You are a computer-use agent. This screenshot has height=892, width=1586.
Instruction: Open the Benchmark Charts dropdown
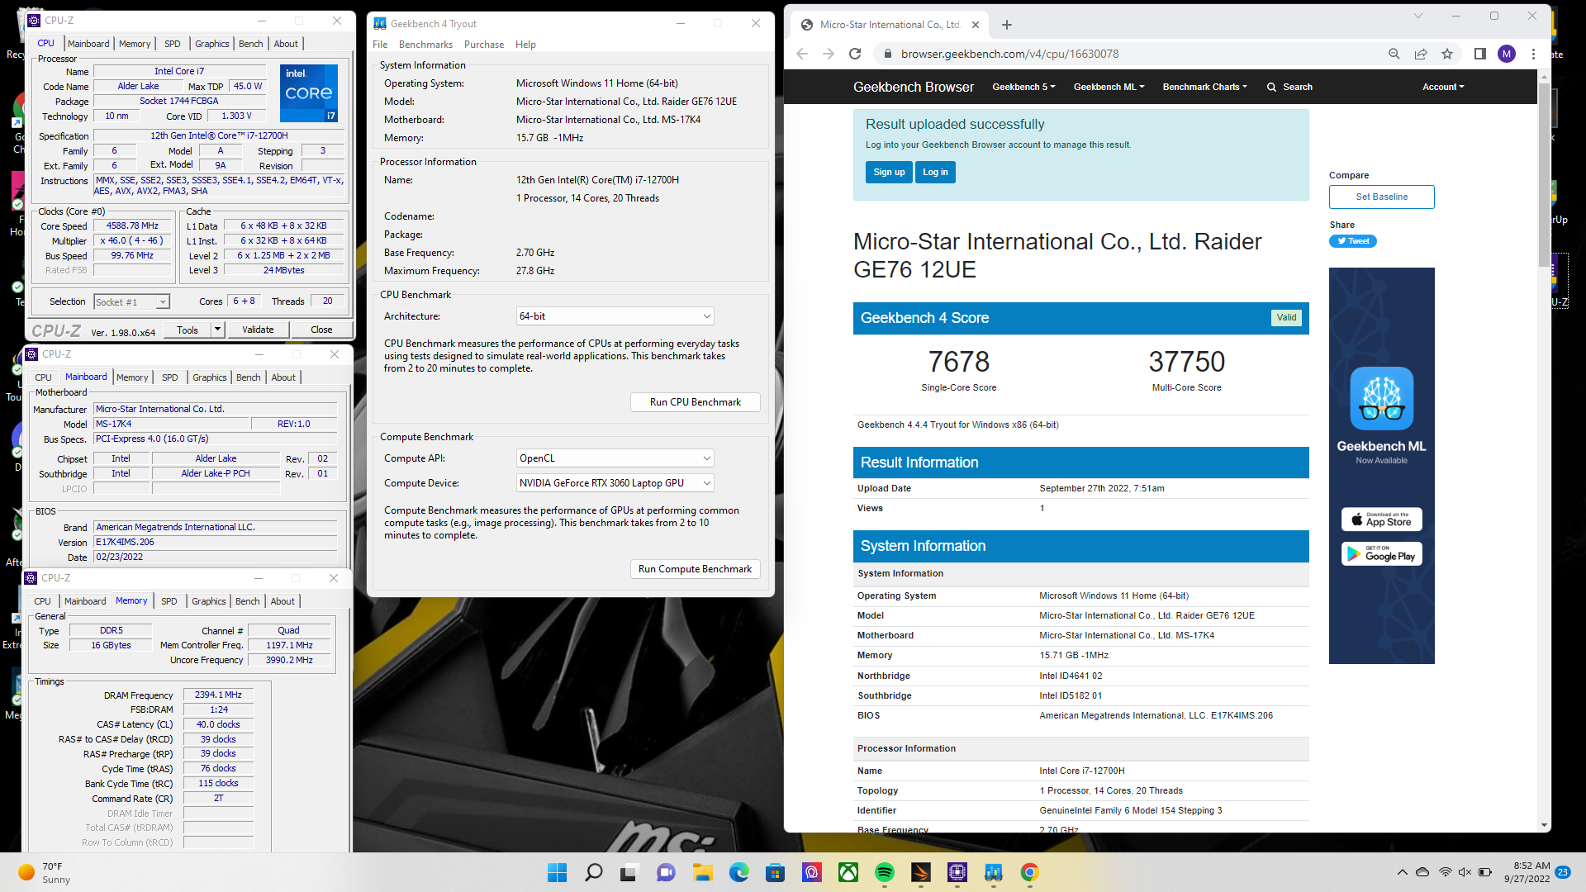click(x=1204, y=87)
